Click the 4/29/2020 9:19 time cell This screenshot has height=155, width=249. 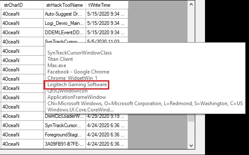(107, 116)
